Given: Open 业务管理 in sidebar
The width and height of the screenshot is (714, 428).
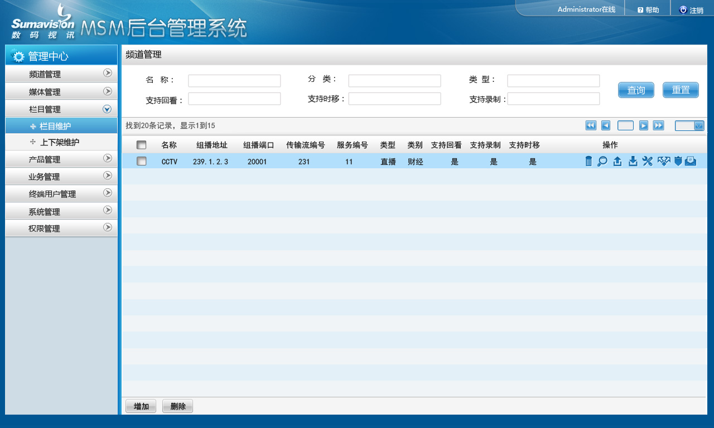Looking at the screenshot, I should 61,177.
